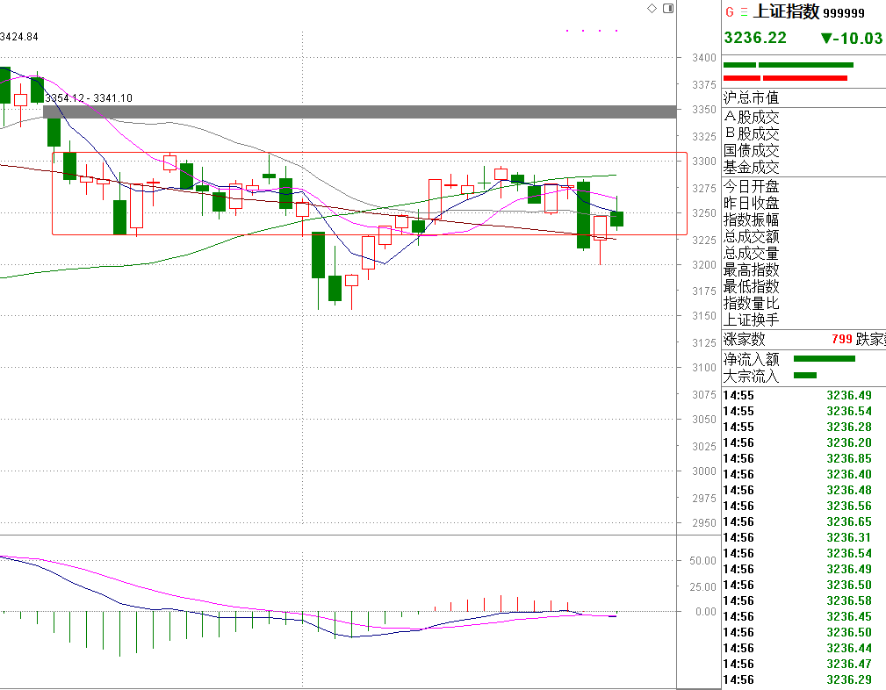Select the tick row with price 3236.47
Image resolution: width=886 pixels, height=690 pixels.
click(x=804, y=664)
